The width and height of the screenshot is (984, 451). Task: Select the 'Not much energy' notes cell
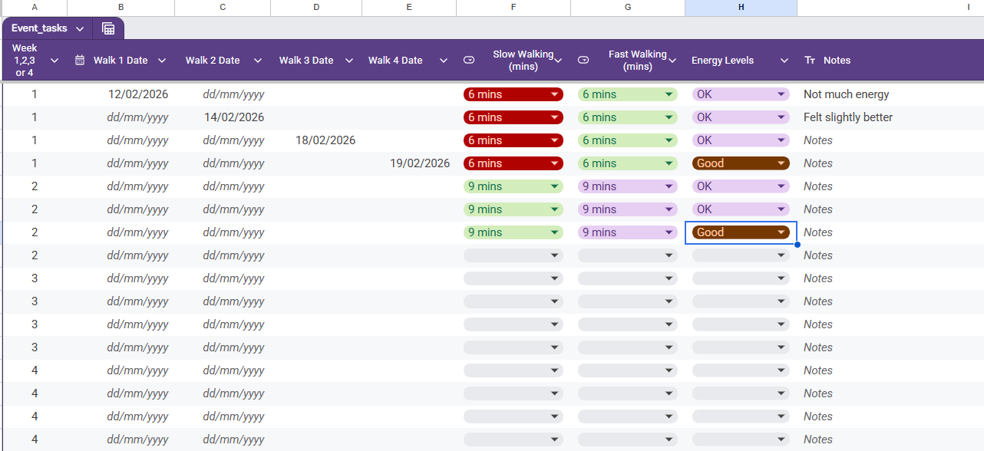pyautogui.click(x=846, y=94)
